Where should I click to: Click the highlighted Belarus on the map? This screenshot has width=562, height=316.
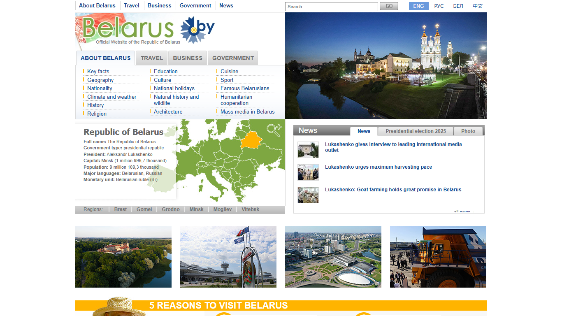(251, 139)
